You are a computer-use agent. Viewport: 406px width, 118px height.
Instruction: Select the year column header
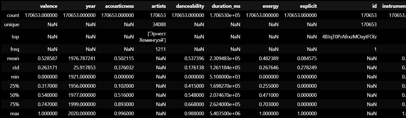coord(91,6)
